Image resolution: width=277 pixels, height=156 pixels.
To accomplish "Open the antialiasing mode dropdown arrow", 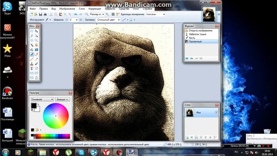I will (x=128, y=20).
